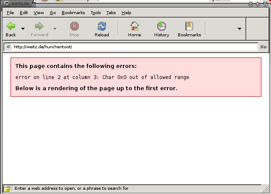The width and height of the screenshot is (271, 194).
Task: Click the security lock icon in status bar
Action: (x=7, y=188)
